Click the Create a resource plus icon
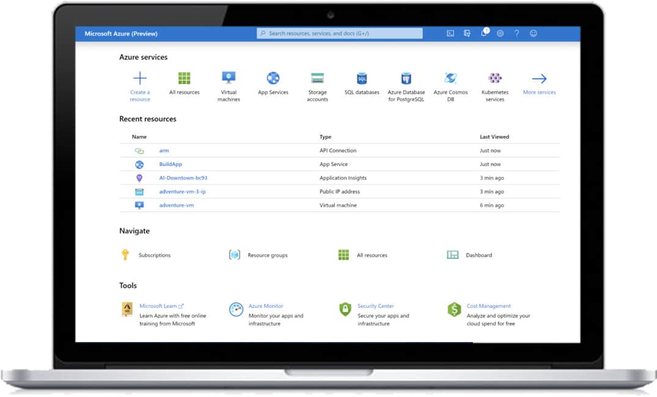Screen dimensions: 657x397 [x=139, y=78]
